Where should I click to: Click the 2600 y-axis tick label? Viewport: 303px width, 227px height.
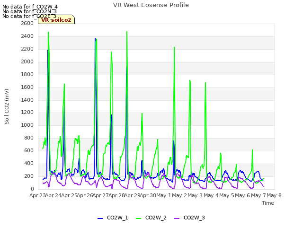(x=27, y=23)
